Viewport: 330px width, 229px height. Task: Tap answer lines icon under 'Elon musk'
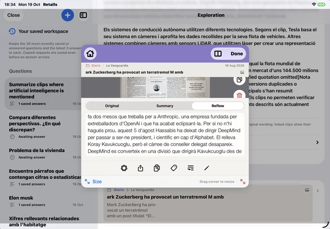12,205
